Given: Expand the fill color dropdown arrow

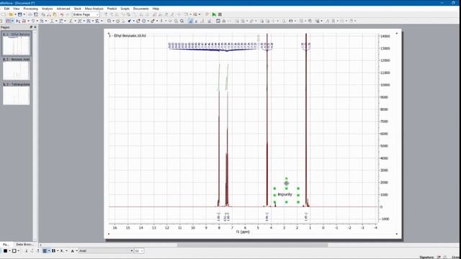Looking at the screenshot, I should (x=9, y=251).
